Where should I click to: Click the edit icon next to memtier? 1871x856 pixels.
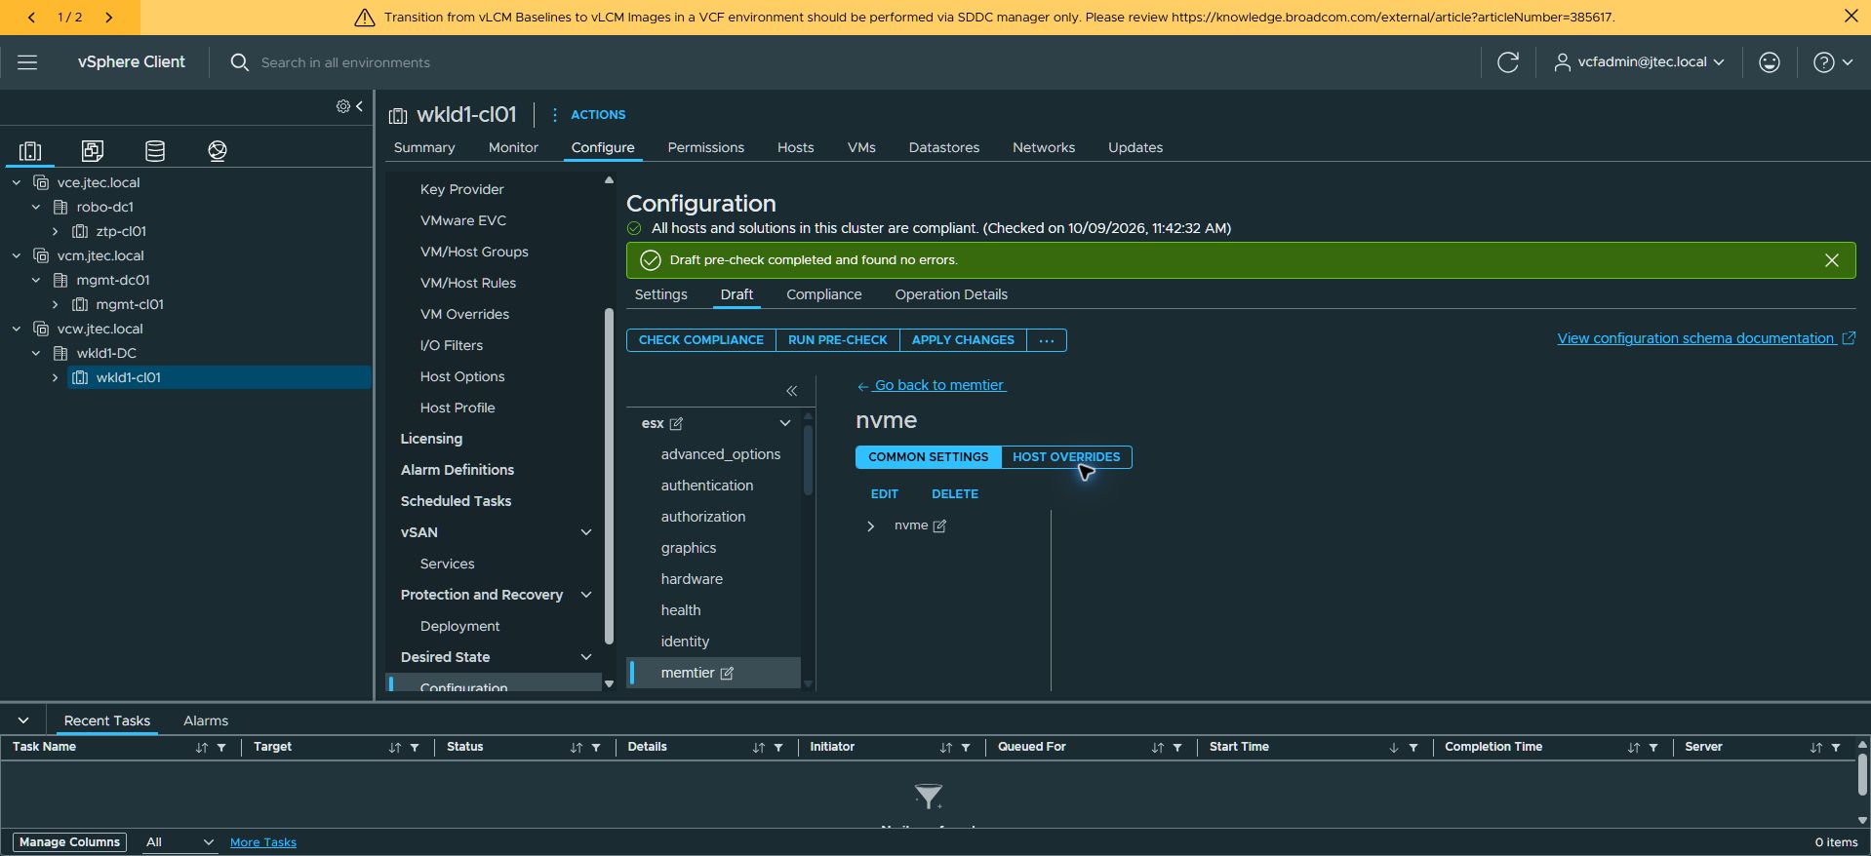(727, 673)
